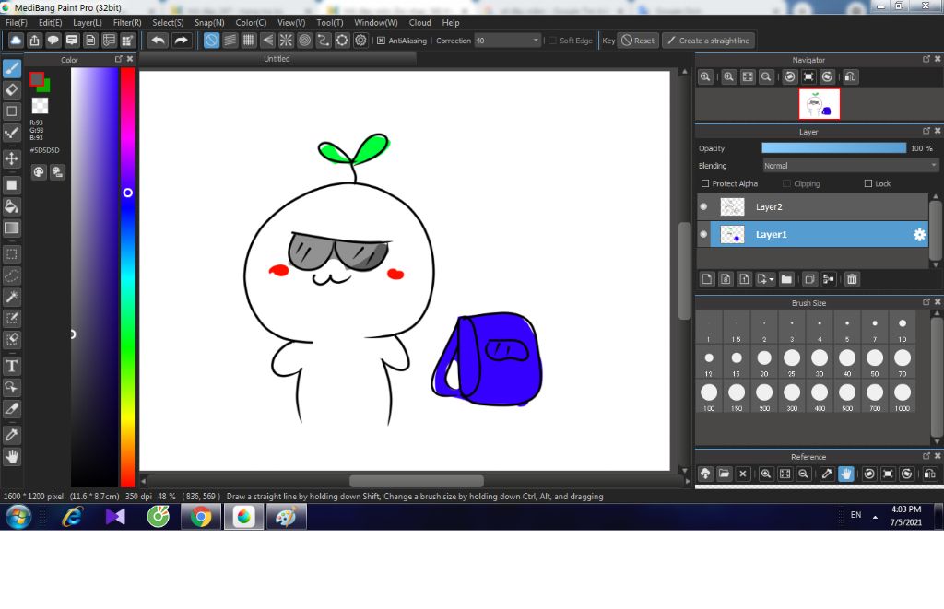Viewport: 944px width, 609px height.
Task: Open add layer dropdown arrow
Action: (x=772, y=280)
